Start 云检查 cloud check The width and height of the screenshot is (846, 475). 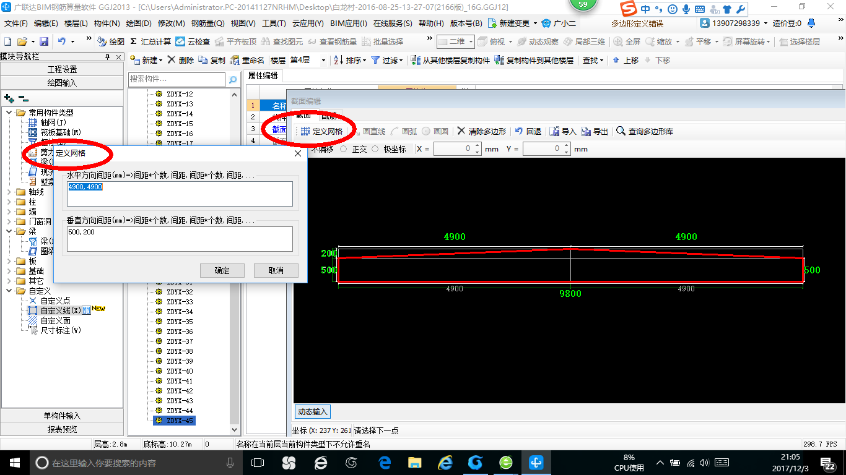193,41
